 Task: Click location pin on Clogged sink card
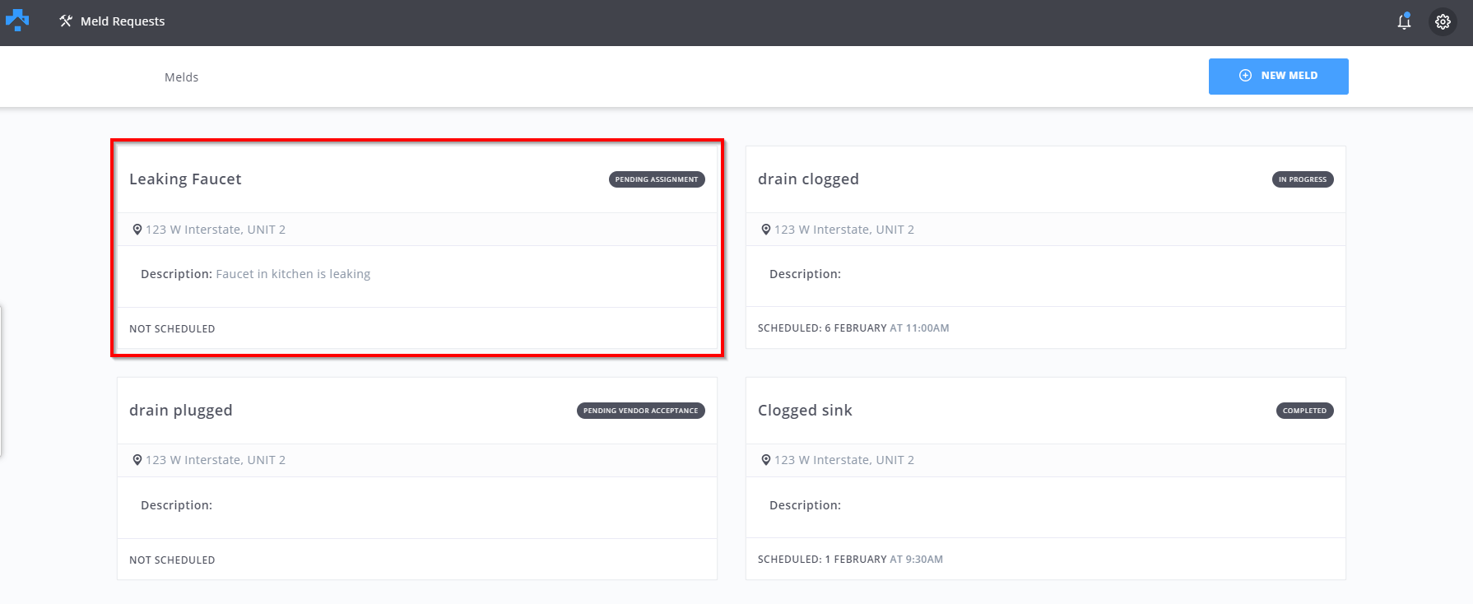pyautogui.click(x=766, y=460)
